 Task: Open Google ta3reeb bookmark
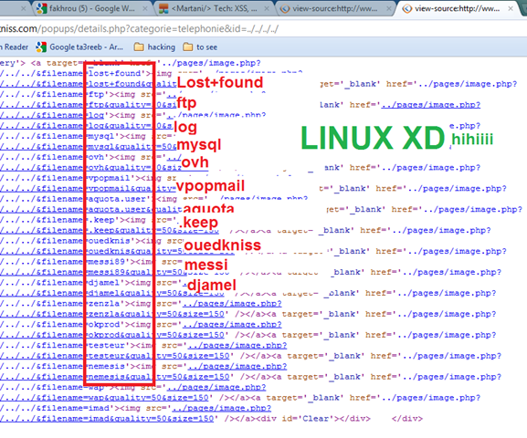[x=79, y=47]
